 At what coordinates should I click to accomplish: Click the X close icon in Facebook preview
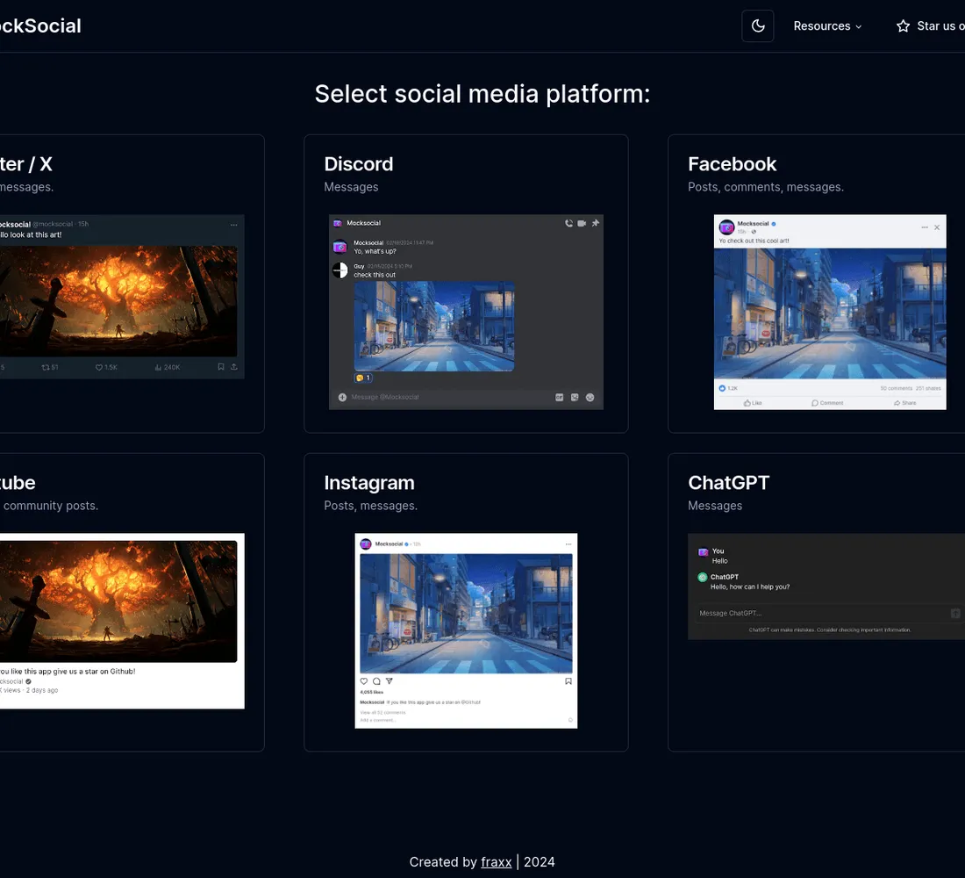point(937,227)
